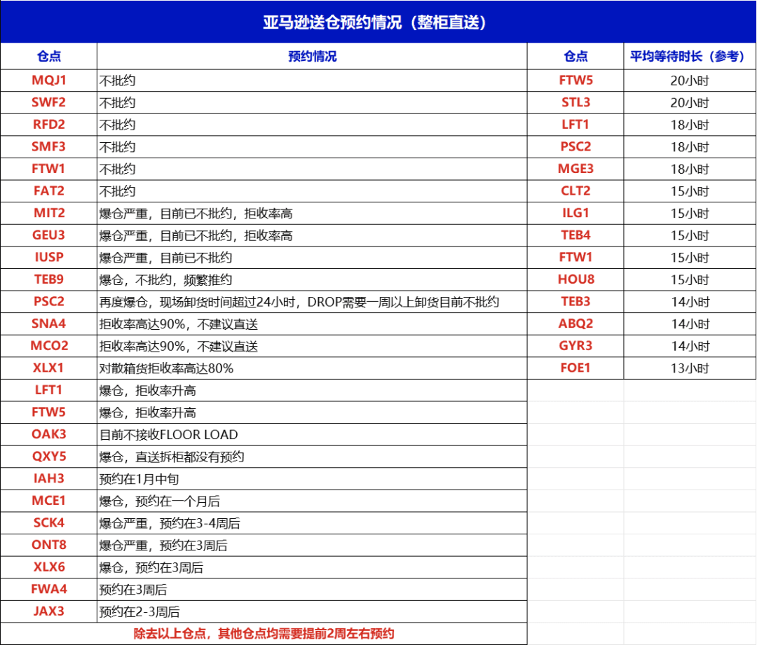Click the ABQ2 warehouse code
Image resolution: width=757 pixels, height=645 pixels.
click(x=575, y=324)
